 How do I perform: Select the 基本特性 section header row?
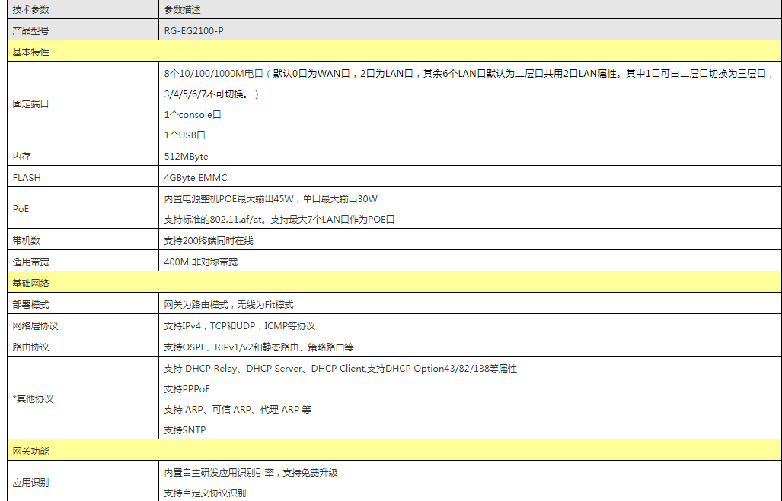[31, 52]
